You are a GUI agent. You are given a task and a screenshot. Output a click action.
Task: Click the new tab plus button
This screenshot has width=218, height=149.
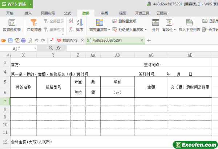click(x=149, y=40)
